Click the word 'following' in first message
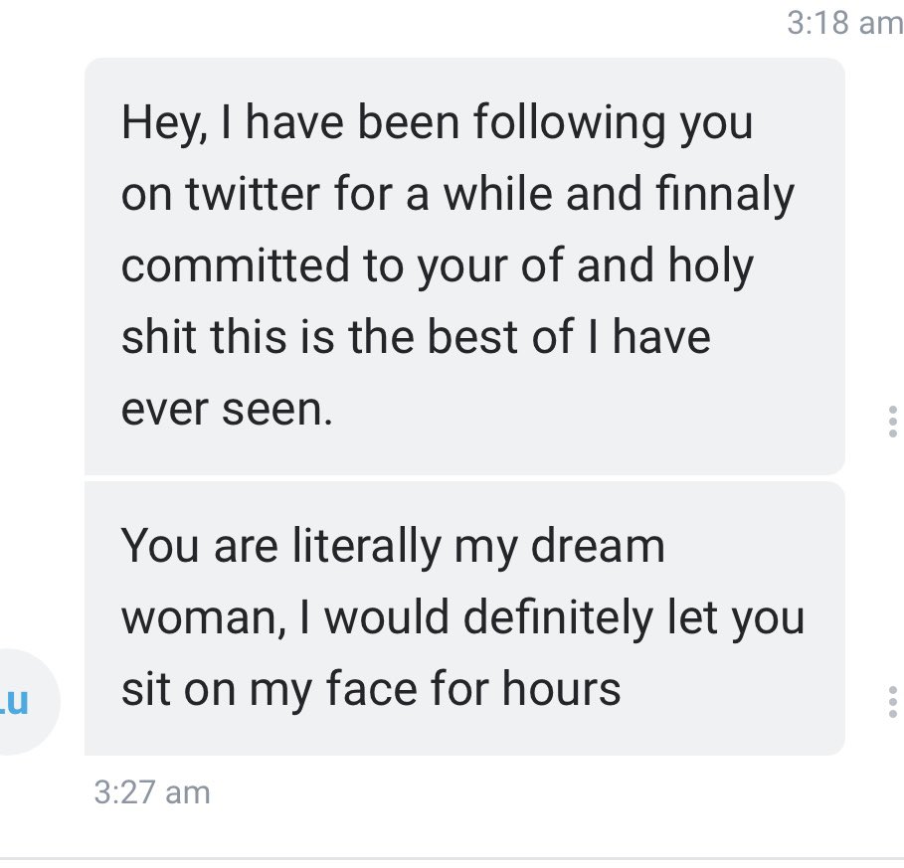 [x=570, y=124]
